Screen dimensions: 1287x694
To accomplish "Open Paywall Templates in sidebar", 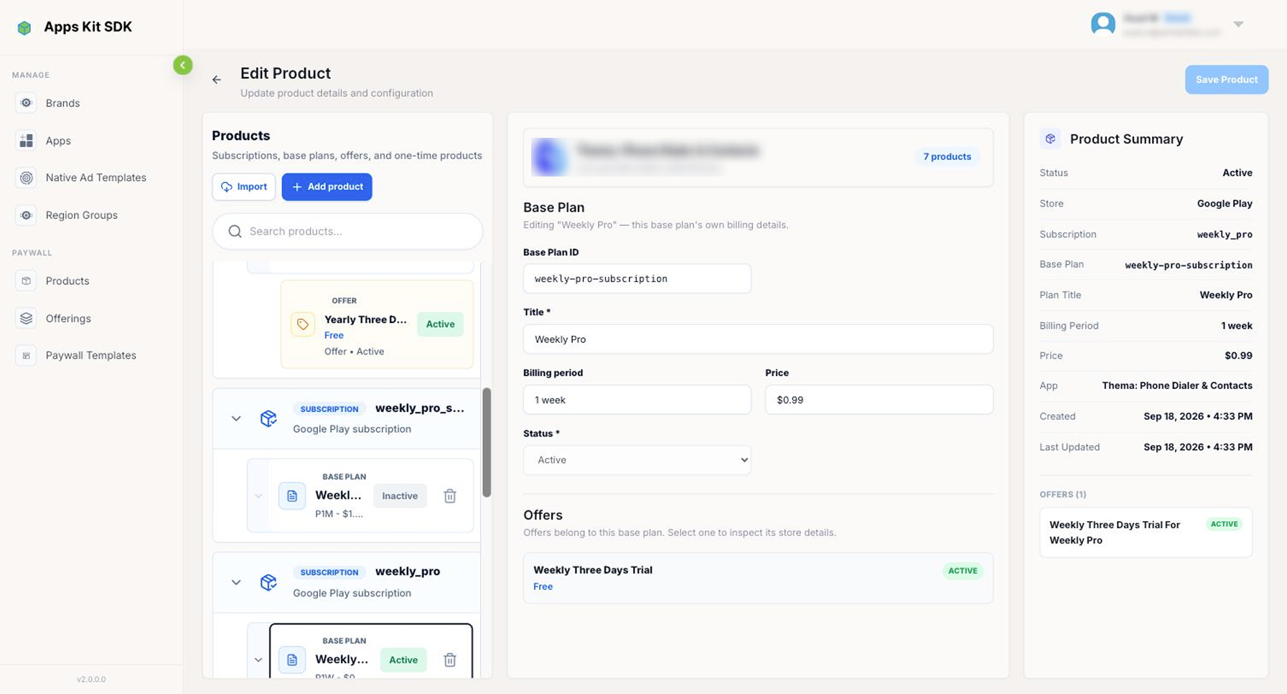I will (x=91, y=355).
